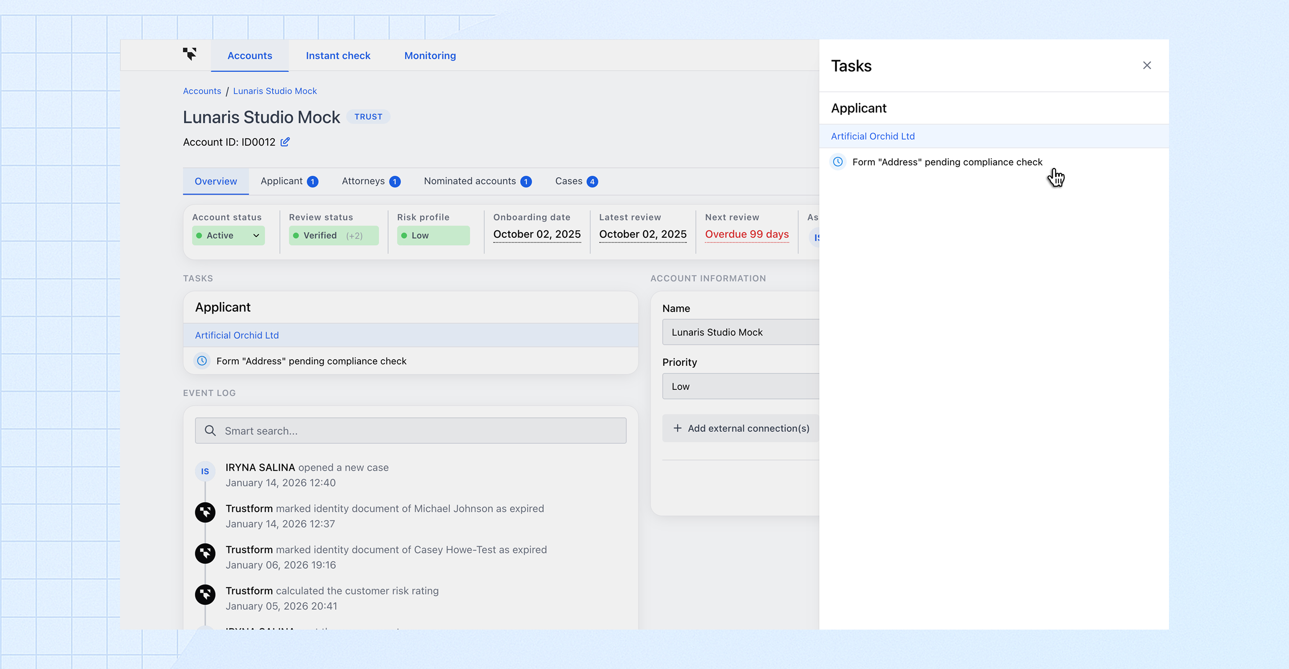1289x669 pixels.
Task: Click the magnifier icon in Smart search
Action: (210, 430)
